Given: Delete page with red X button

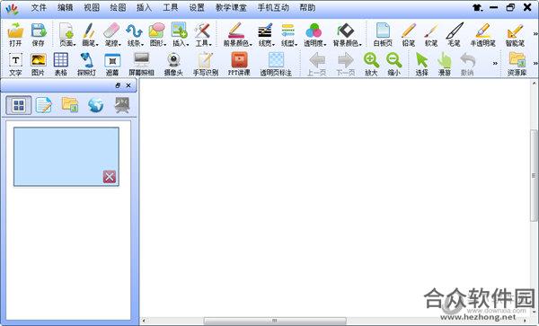Looking at the screenshot, I should [110, 177].
